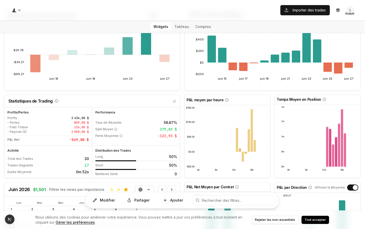Click the tallest pink bar in Temps Moyen chart

point(342,138)
